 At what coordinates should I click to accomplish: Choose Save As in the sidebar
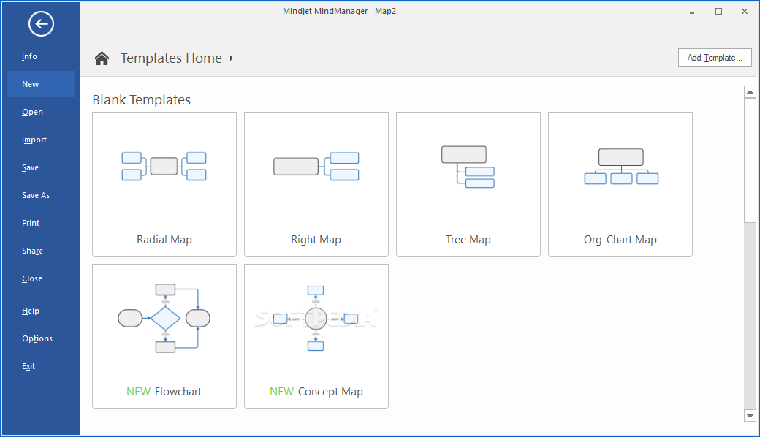tap(35, 195)
